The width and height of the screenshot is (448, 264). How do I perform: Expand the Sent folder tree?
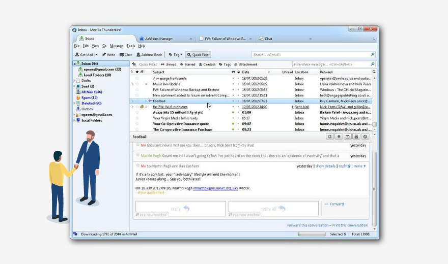(74, 86)
